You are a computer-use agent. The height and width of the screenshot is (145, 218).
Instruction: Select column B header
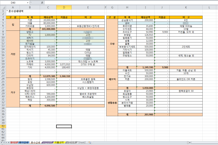(x=30, y=8)
